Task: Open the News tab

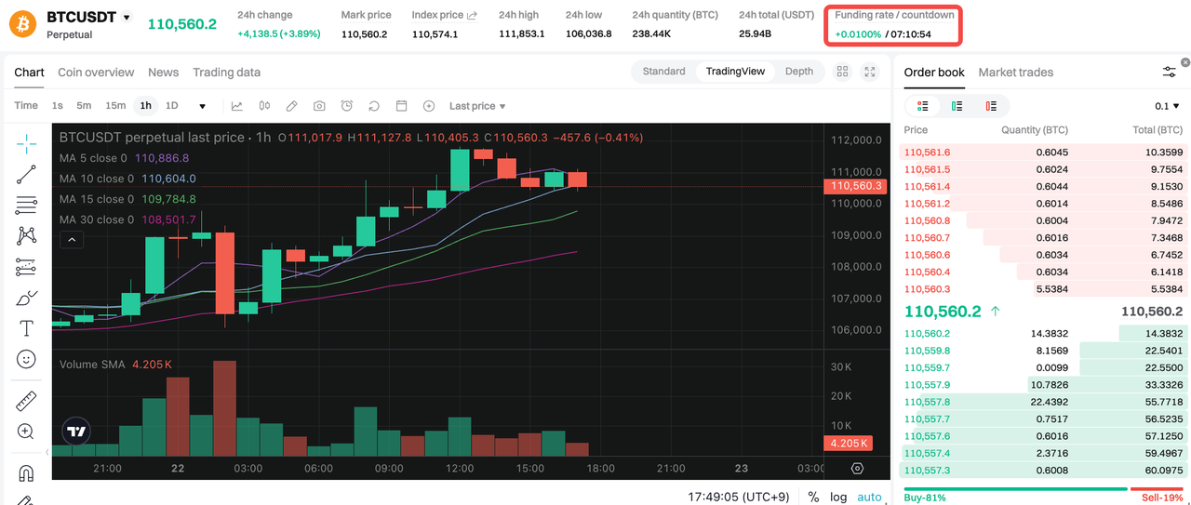Action: [163, 72]
